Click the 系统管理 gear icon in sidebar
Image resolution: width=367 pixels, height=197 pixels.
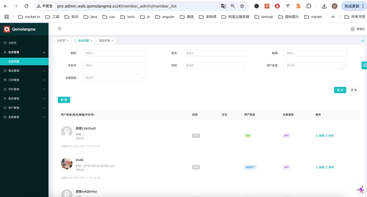click(5, 117)
